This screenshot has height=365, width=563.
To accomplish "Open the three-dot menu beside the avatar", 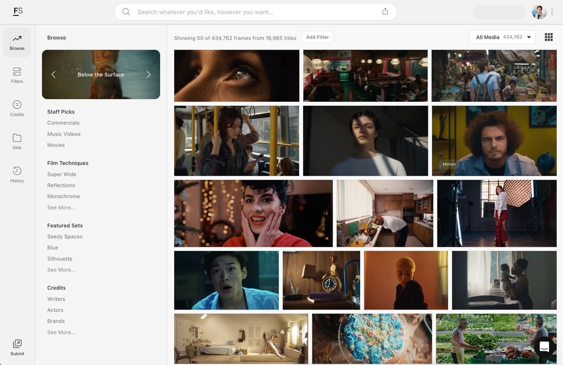I will click(x=552, y=11).
